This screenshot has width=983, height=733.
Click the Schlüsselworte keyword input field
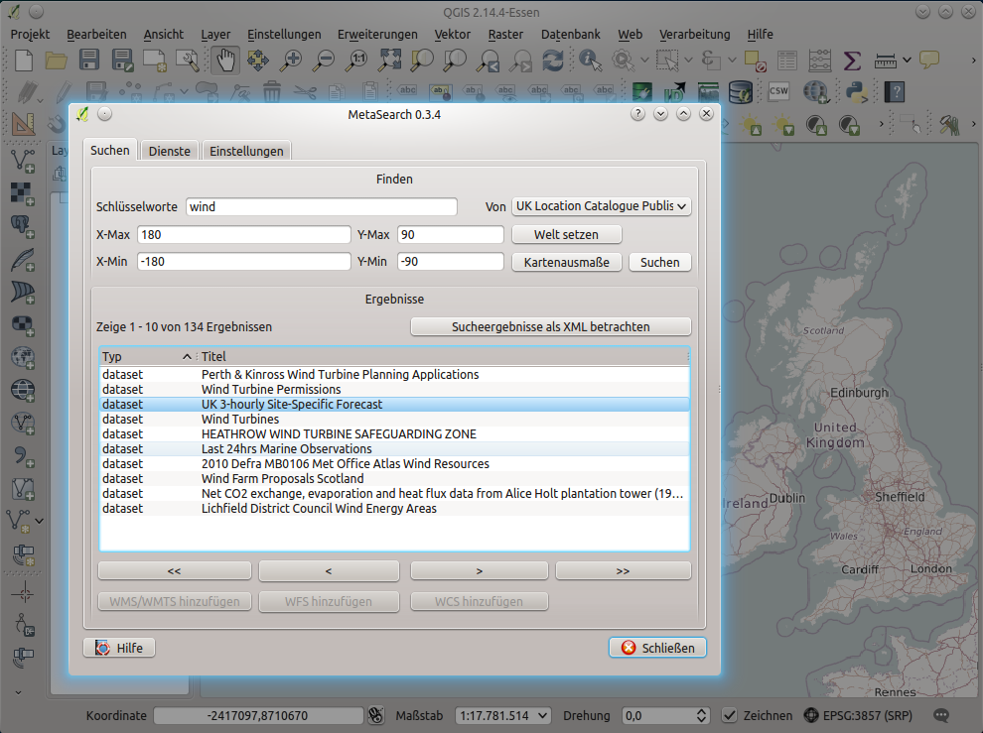pyautogui.click(x=321, y=206)
